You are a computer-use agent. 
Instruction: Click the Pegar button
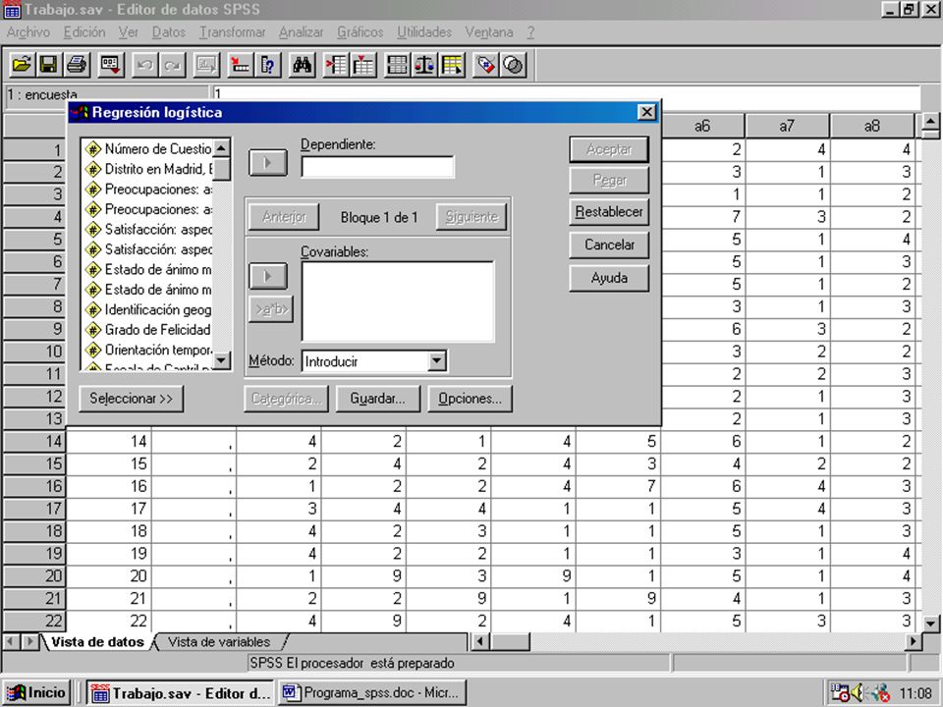609,180
